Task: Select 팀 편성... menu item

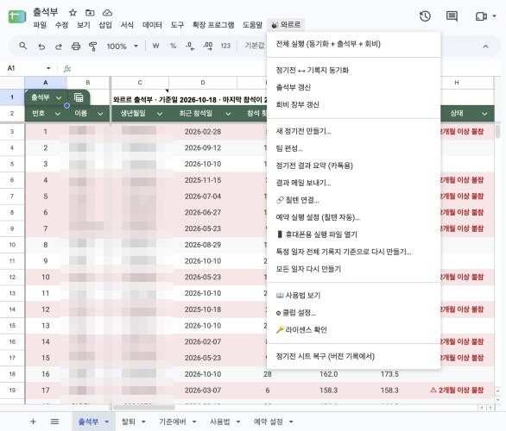Action: [x=354, y=148]
